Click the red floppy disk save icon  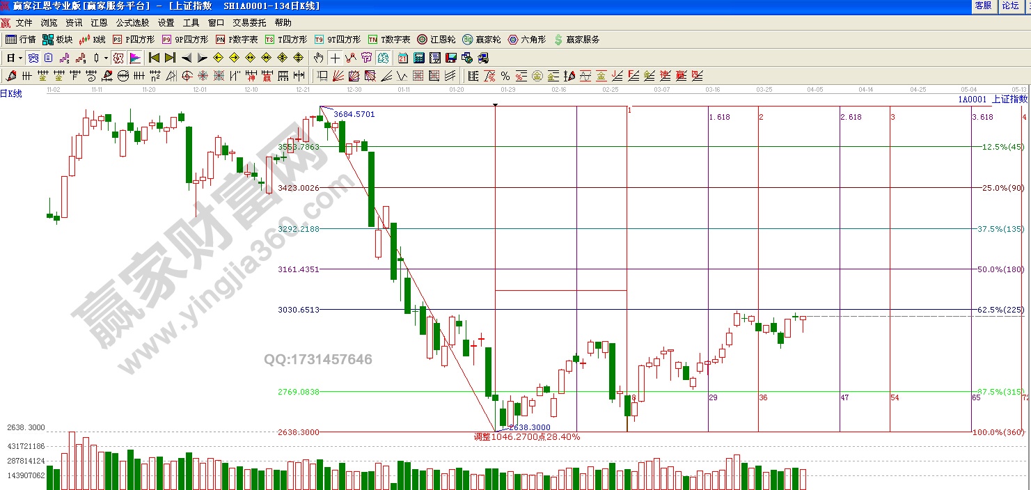[450, 58]
